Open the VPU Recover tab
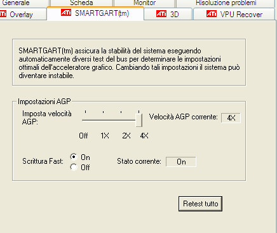 tap(234, 14)
